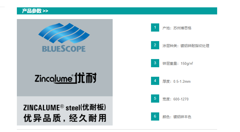
Task: Click the number 3 teal badge
Action: pyautogui.click(x=155, y=63)
